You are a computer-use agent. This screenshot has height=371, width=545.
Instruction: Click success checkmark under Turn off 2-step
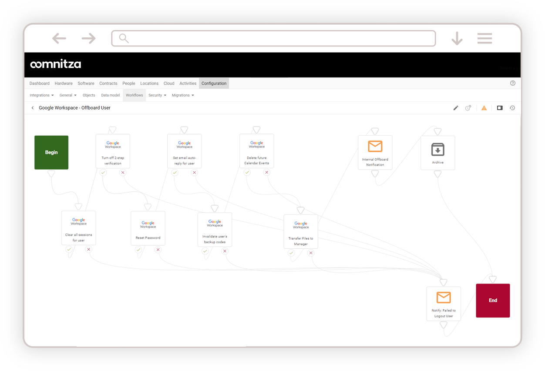pyautogui.click(x=103, y=173)
